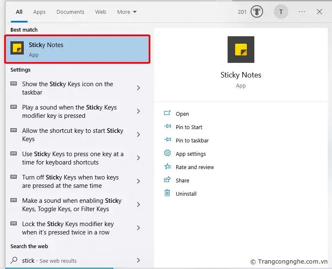Click the Pin to Start pin icon
This screenshot has width=332, height=269.
(167, 127)
